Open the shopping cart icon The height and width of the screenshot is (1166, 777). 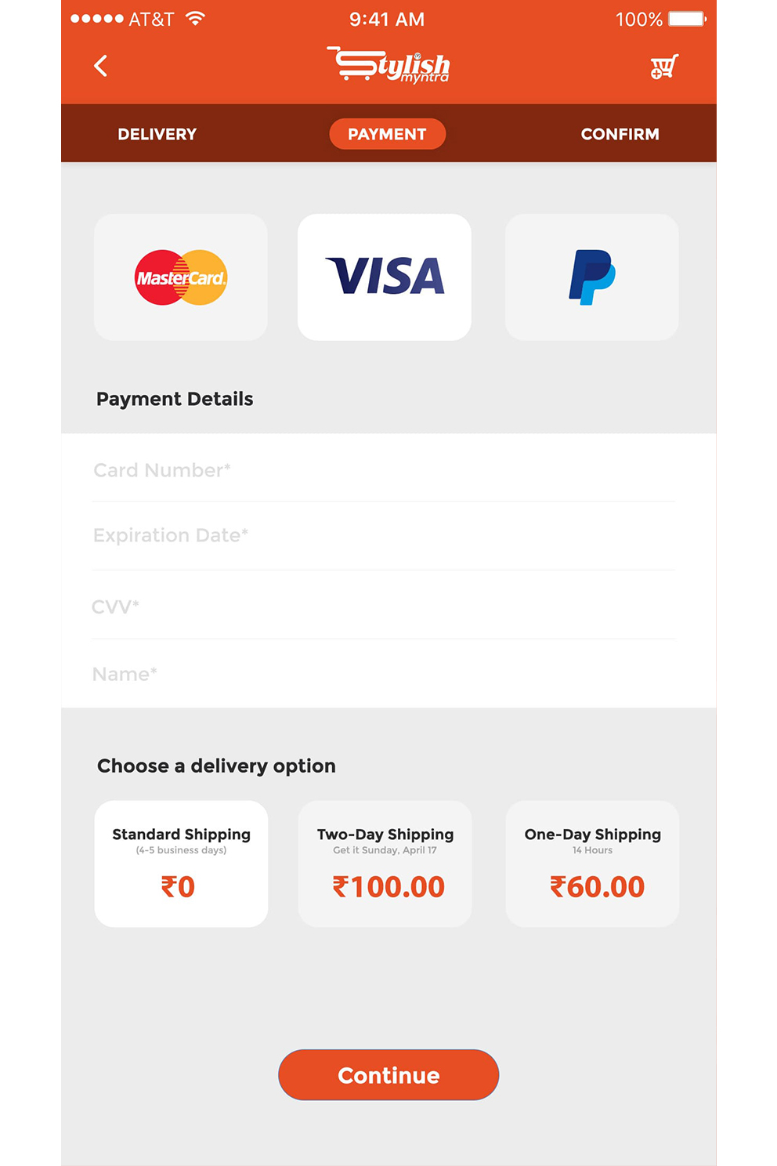click(663, 67)
